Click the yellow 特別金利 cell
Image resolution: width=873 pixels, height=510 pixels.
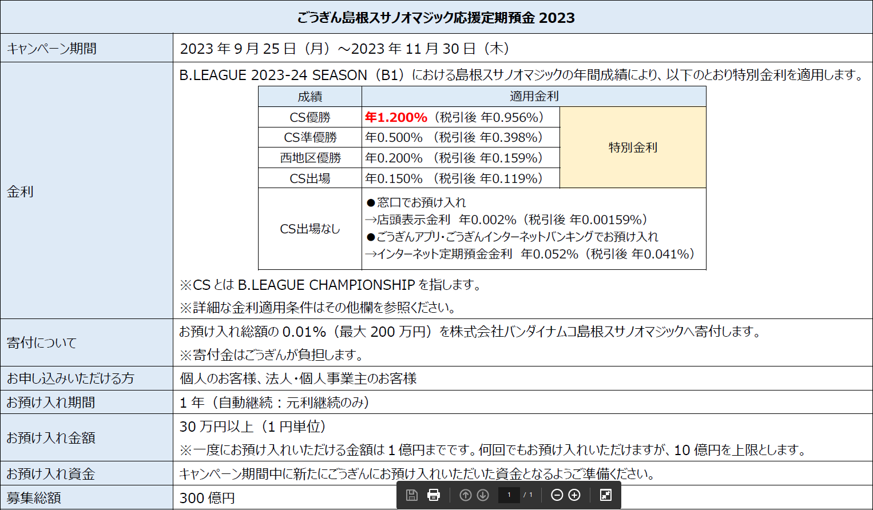coord(633,148)
